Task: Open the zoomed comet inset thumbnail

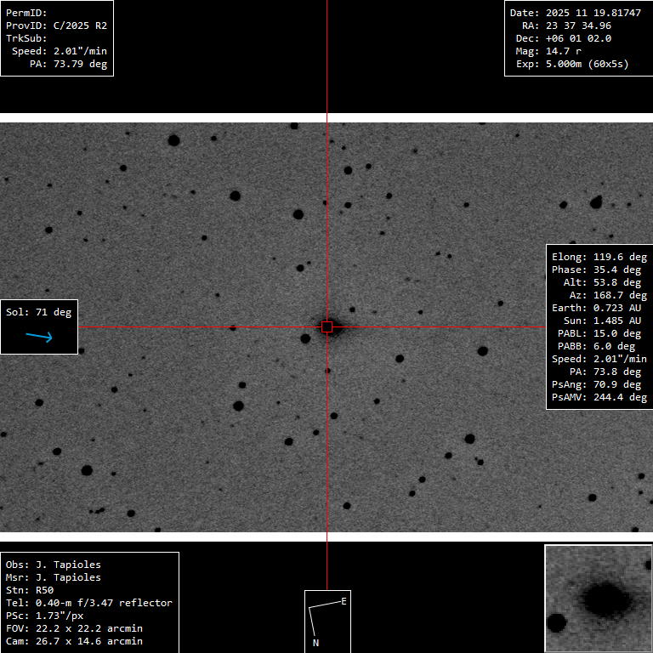Action: (x=598, y=599)
